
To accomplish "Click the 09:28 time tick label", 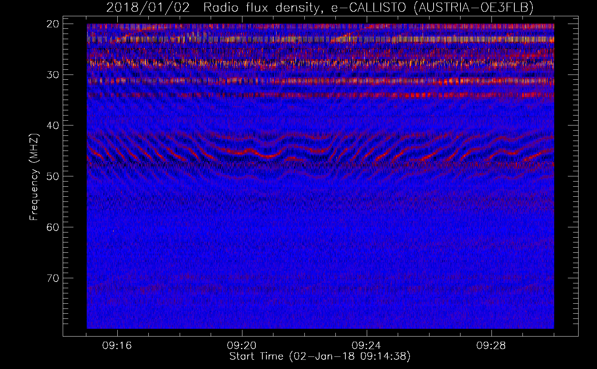I will 491,346.
